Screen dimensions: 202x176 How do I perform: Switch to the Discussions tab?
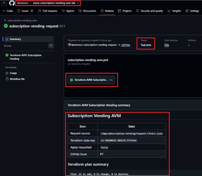coord(87,11)
